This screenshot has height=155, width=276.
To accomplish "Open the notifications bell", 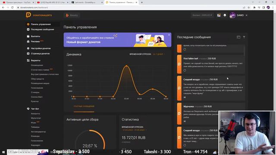I will point(225,15).
